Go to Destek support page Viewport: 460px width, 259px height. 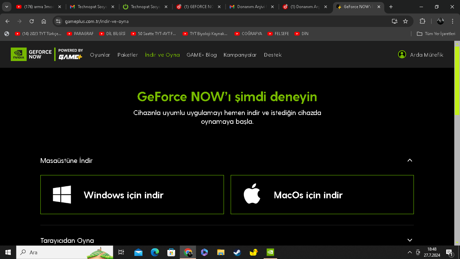pos(273,55)
